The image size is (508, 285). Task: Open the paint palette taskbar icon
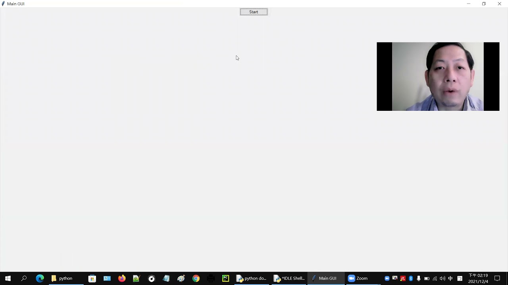(181, 278)
